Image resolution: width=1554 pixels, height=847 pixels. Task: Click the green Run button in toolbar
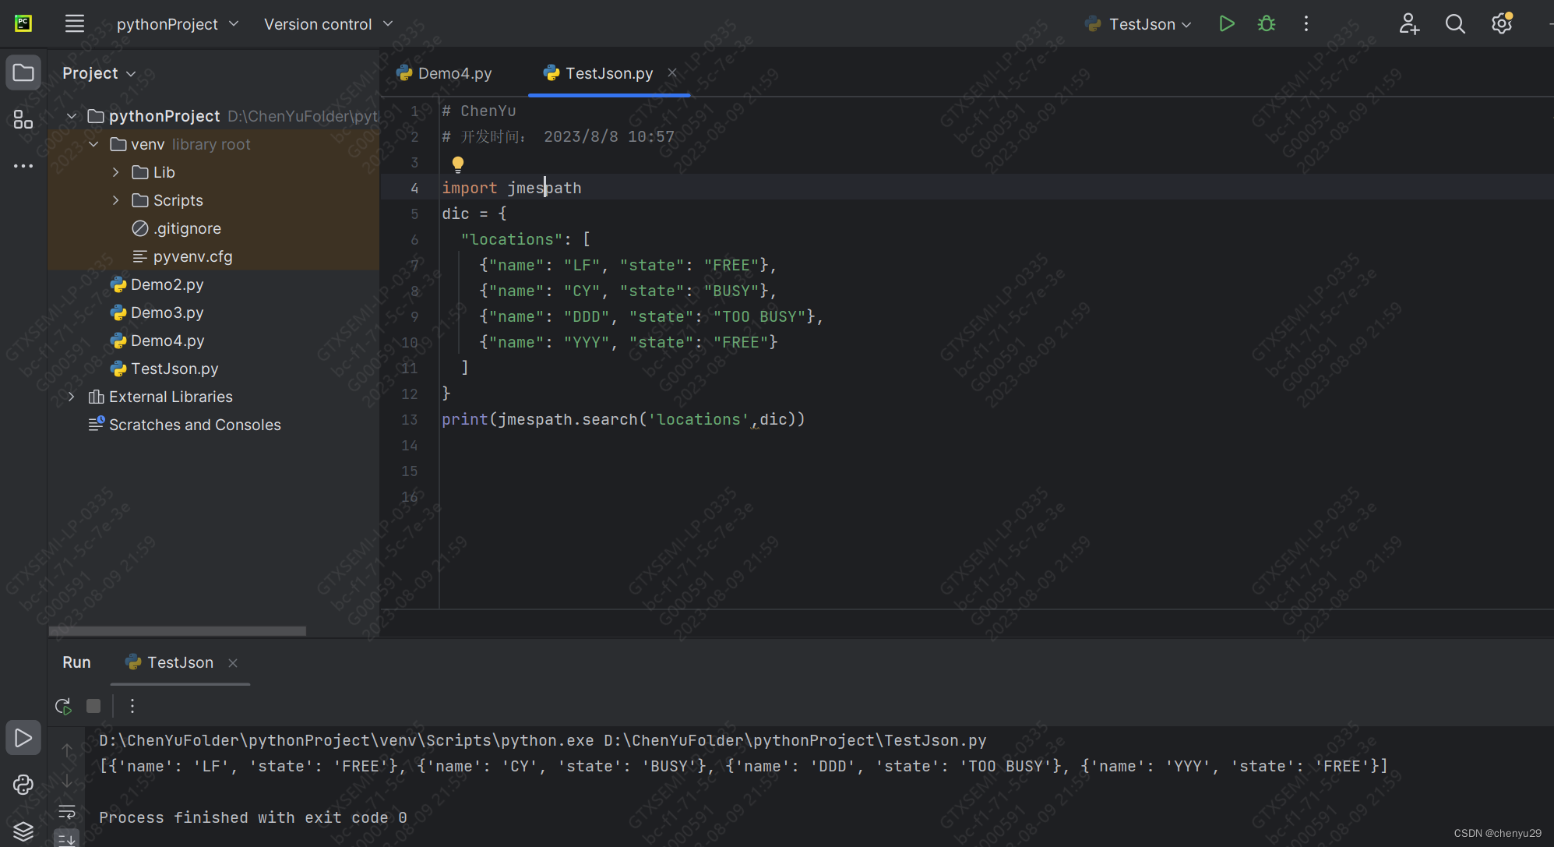1226,24
